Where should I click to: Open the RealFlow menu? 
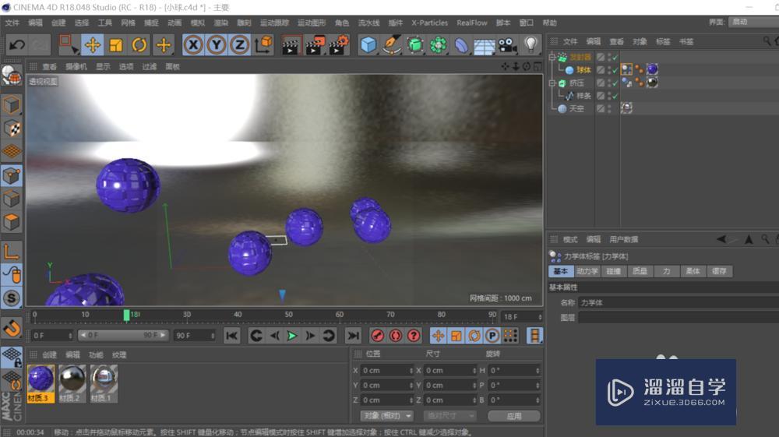point(472,23)
